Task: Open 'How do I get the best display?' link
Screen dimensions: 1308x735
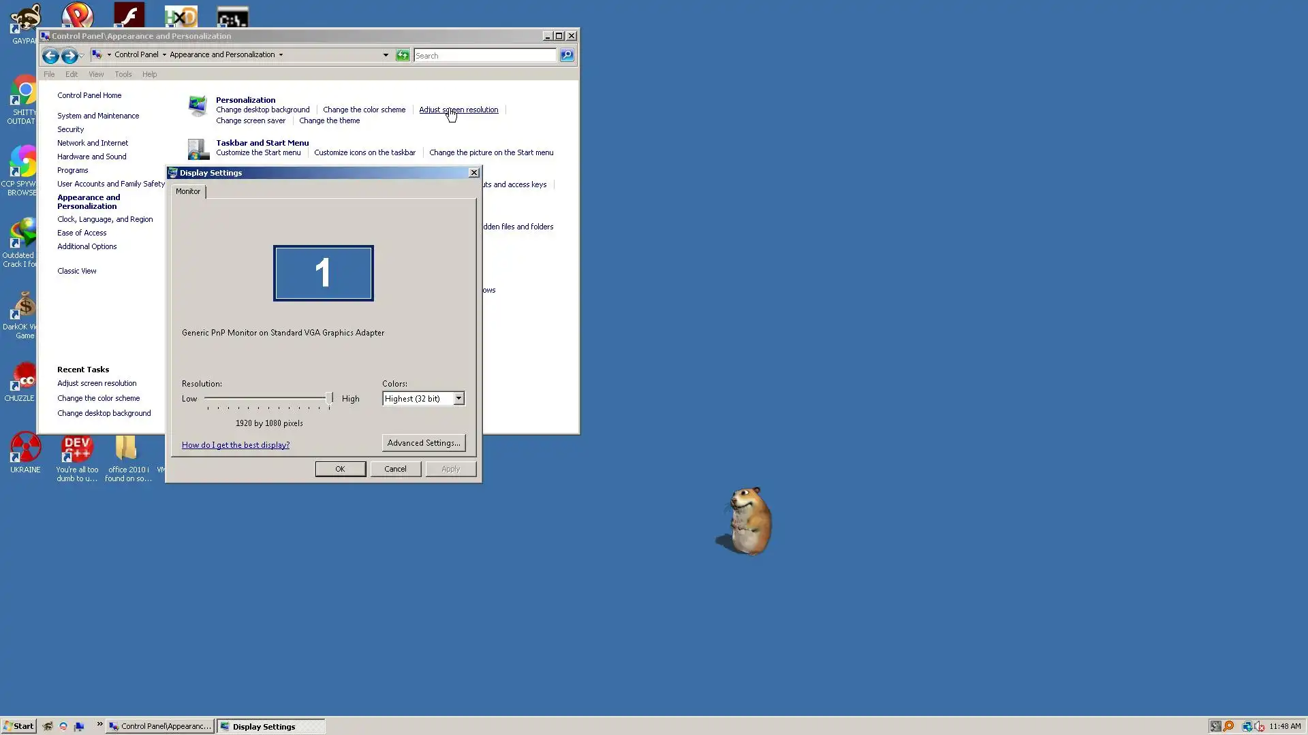Action: [236, 445]
